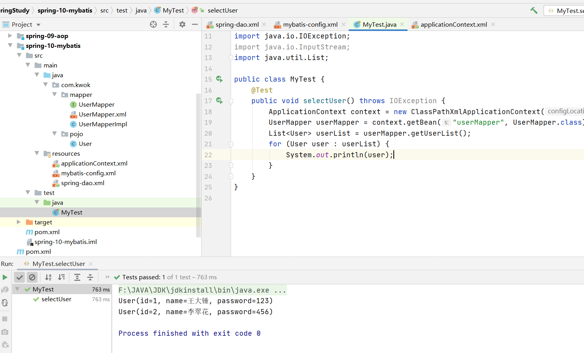Expand the target folder
Screen dimensions: 584x353
click(x=19, y=222)
